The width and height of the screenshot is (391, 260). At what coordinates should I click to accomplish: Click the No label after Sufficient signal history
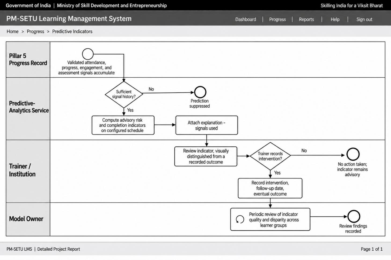click(151, 89)
